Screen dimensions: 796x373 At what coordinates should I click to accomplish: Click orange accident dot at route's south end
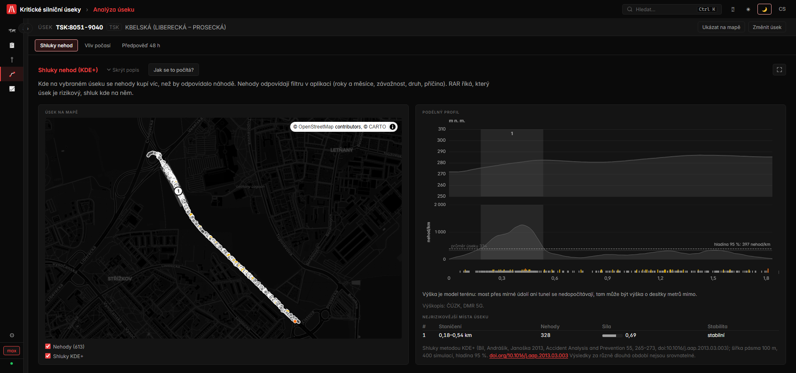295,321
